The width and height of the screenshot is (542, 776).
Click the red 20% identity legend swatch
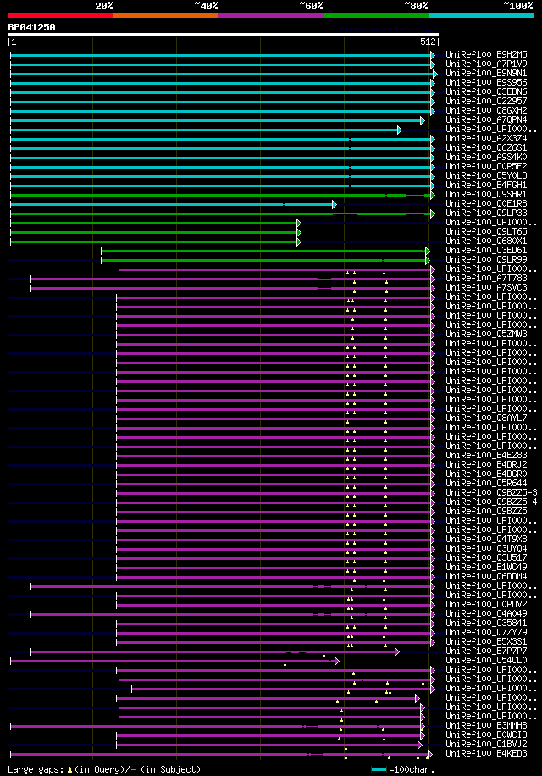click(x=61, y=15)
